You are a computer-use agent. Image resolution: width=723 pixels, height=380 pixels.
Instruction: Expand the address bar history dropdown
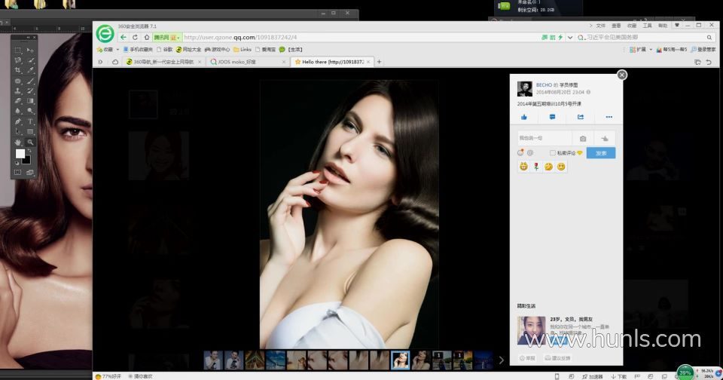pyautogui.click(x=570, y=38)
